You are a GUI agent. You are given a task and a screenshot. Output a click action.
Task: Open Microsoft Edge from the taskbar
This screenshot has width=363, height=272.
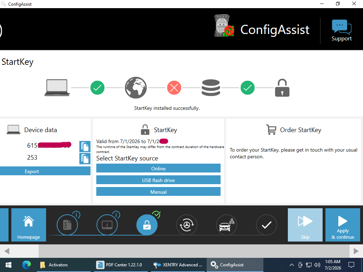click(26, 265)
